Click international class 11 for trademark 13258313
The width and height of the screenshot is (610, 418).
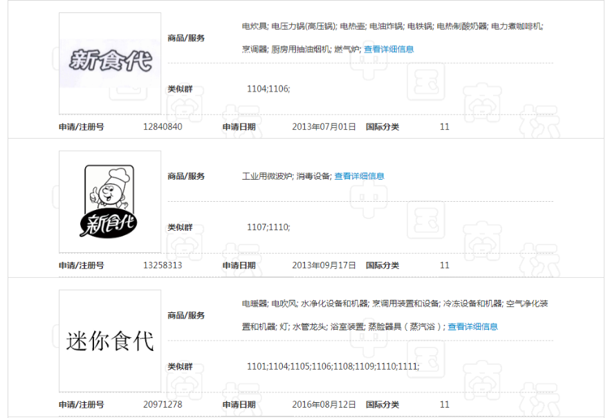444,265
